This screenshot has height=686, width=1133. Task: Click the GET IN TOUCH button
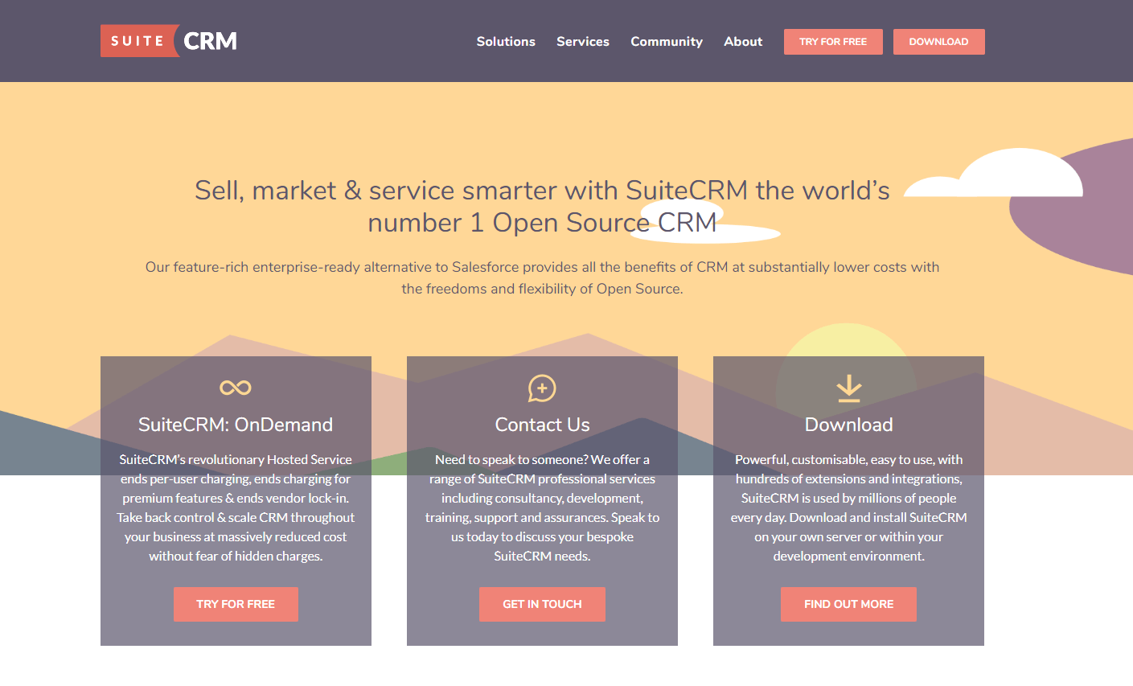point(542,604)
